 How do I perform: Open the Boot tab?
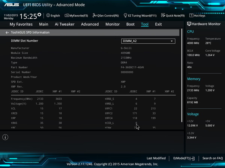(130, 24)
